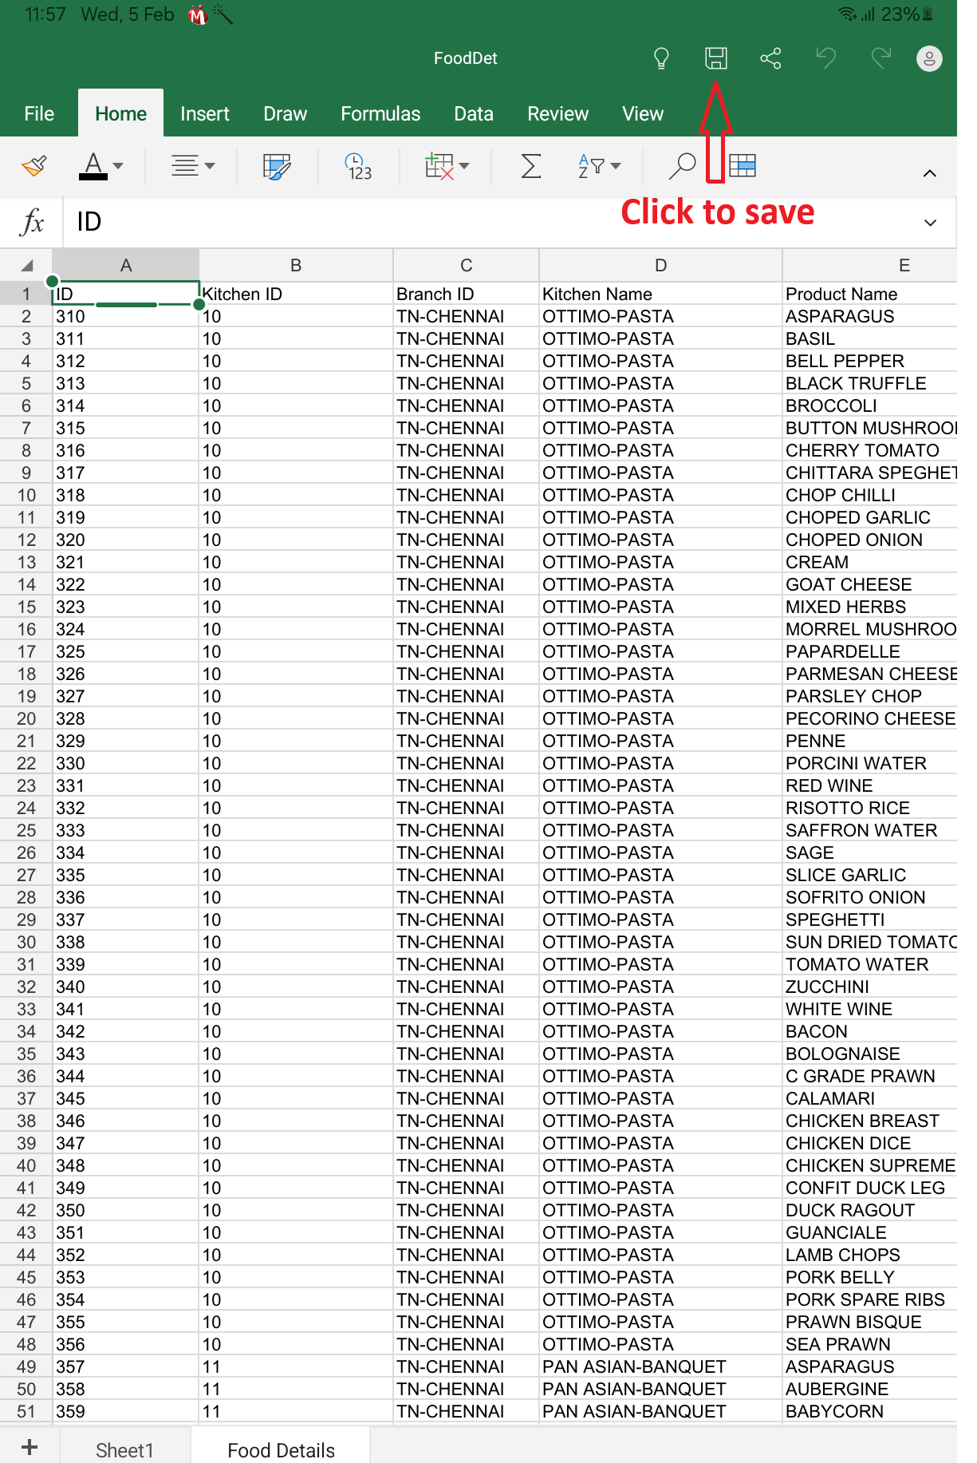
Task: Click the Redo arrow
Action: [880, 58]
